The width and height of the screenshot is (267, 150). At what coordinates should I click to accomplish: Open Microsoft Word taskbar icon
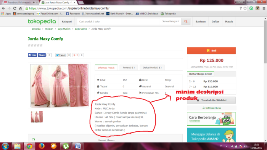[x=78, y=146]
